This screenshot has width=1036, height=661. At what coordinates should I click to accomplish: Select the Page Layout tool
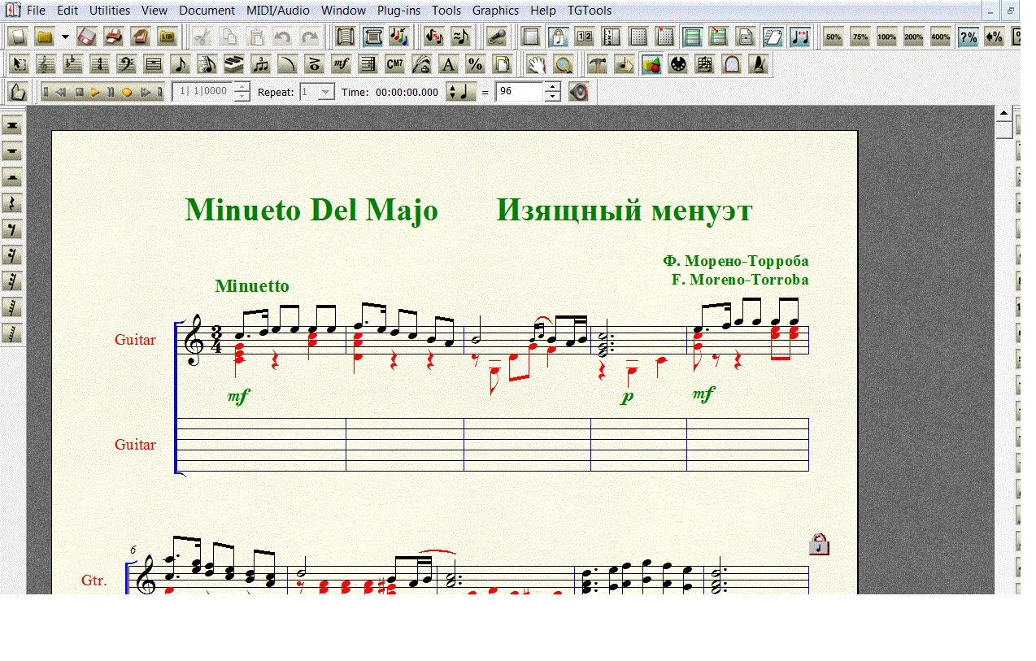coord(502,64)
